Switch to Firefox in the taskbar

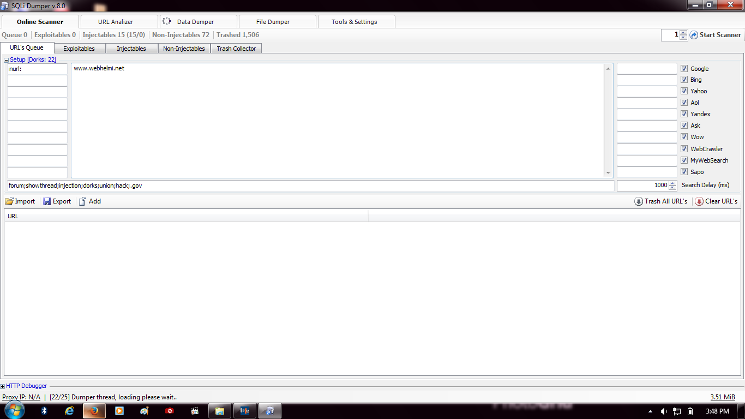94,411
